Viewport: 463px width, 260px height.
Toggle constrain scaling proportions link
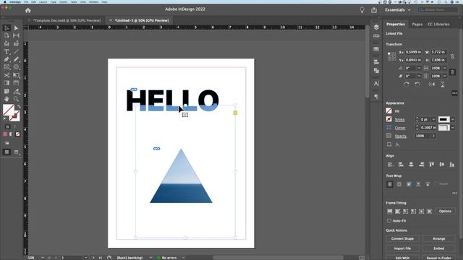[x=452, y=72]
